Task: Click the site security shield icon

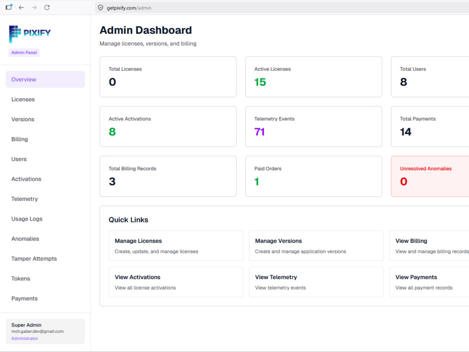Action: tap(100, 8)
